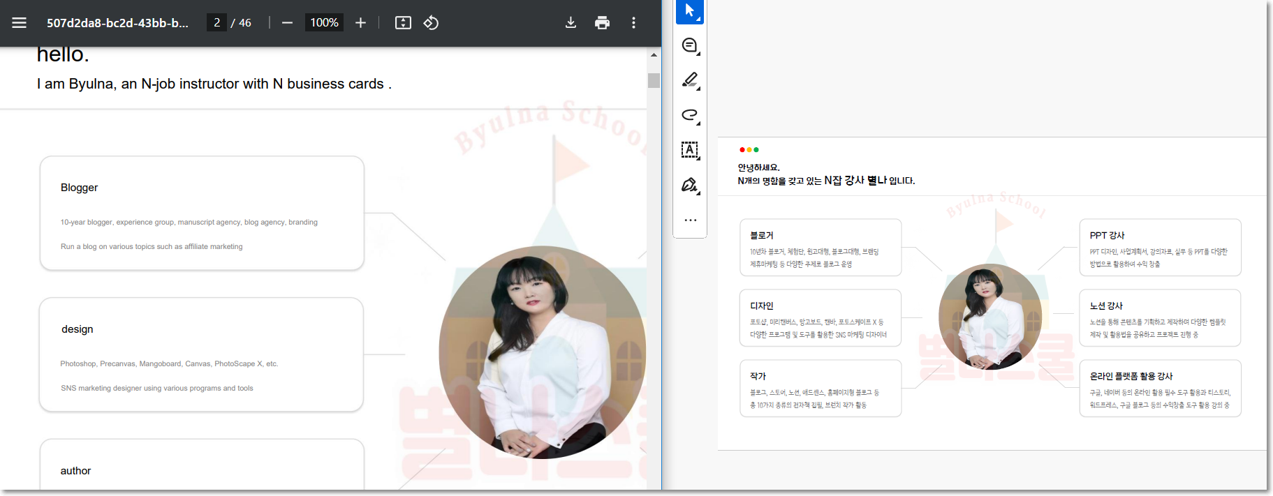Download the PDF file
The height and width of the screenshot is (496, 1273).
pyautogui.click(x=571, y=23)
